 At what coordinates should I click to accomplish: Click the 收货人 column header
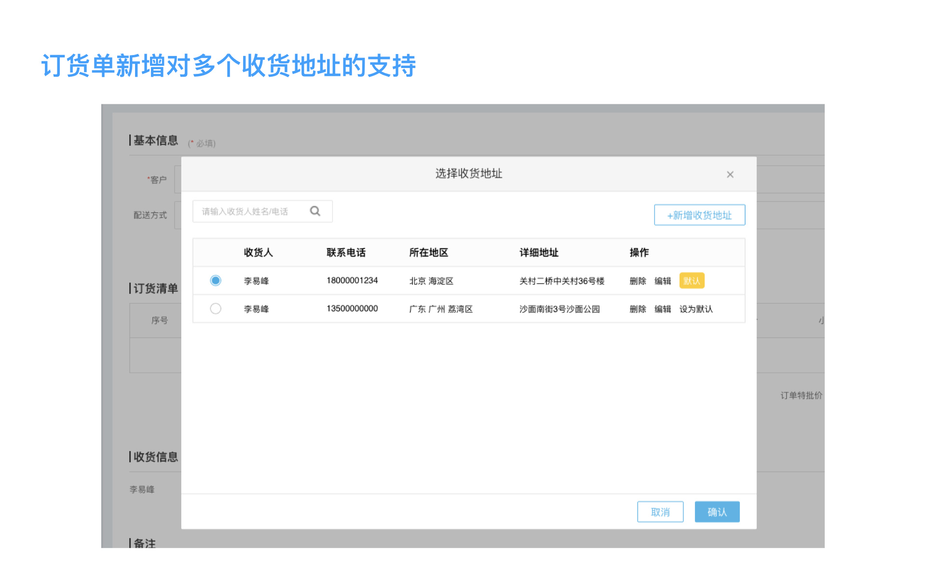pos(258,252)
